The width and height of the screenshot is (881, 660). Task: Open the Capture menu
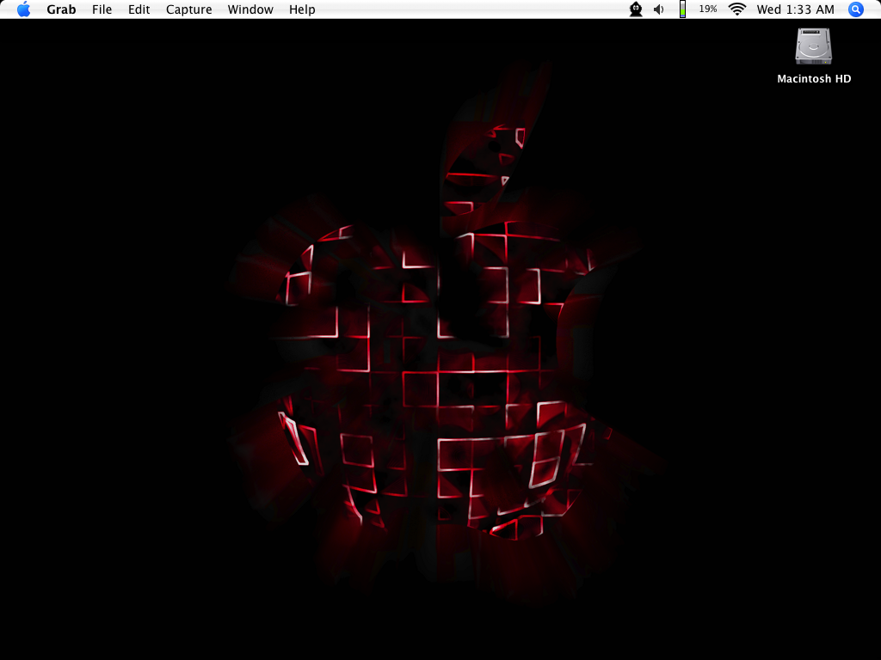(x=188, y=9)
